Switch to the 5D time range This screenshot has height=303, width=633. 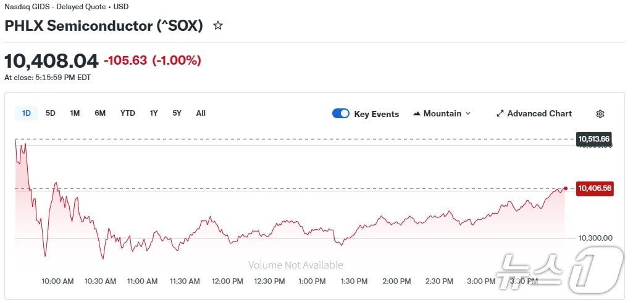click(x=51, y=113)
